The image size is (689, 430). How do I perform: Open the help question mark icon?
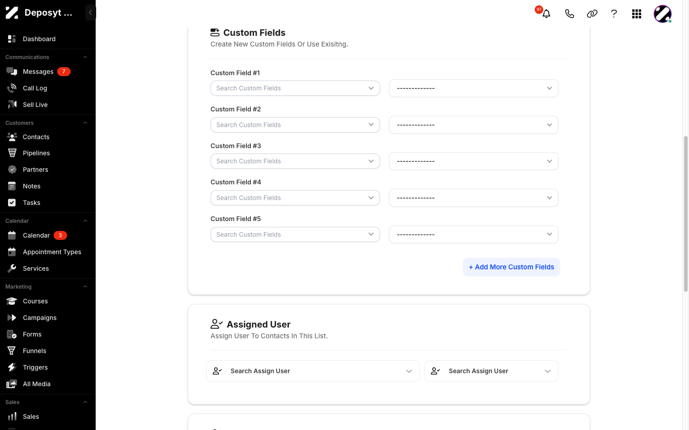614,14
